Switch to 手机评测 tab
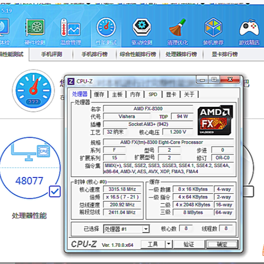Image resolution: width=264 pixels, height=264 pixels. pos(51,54)
